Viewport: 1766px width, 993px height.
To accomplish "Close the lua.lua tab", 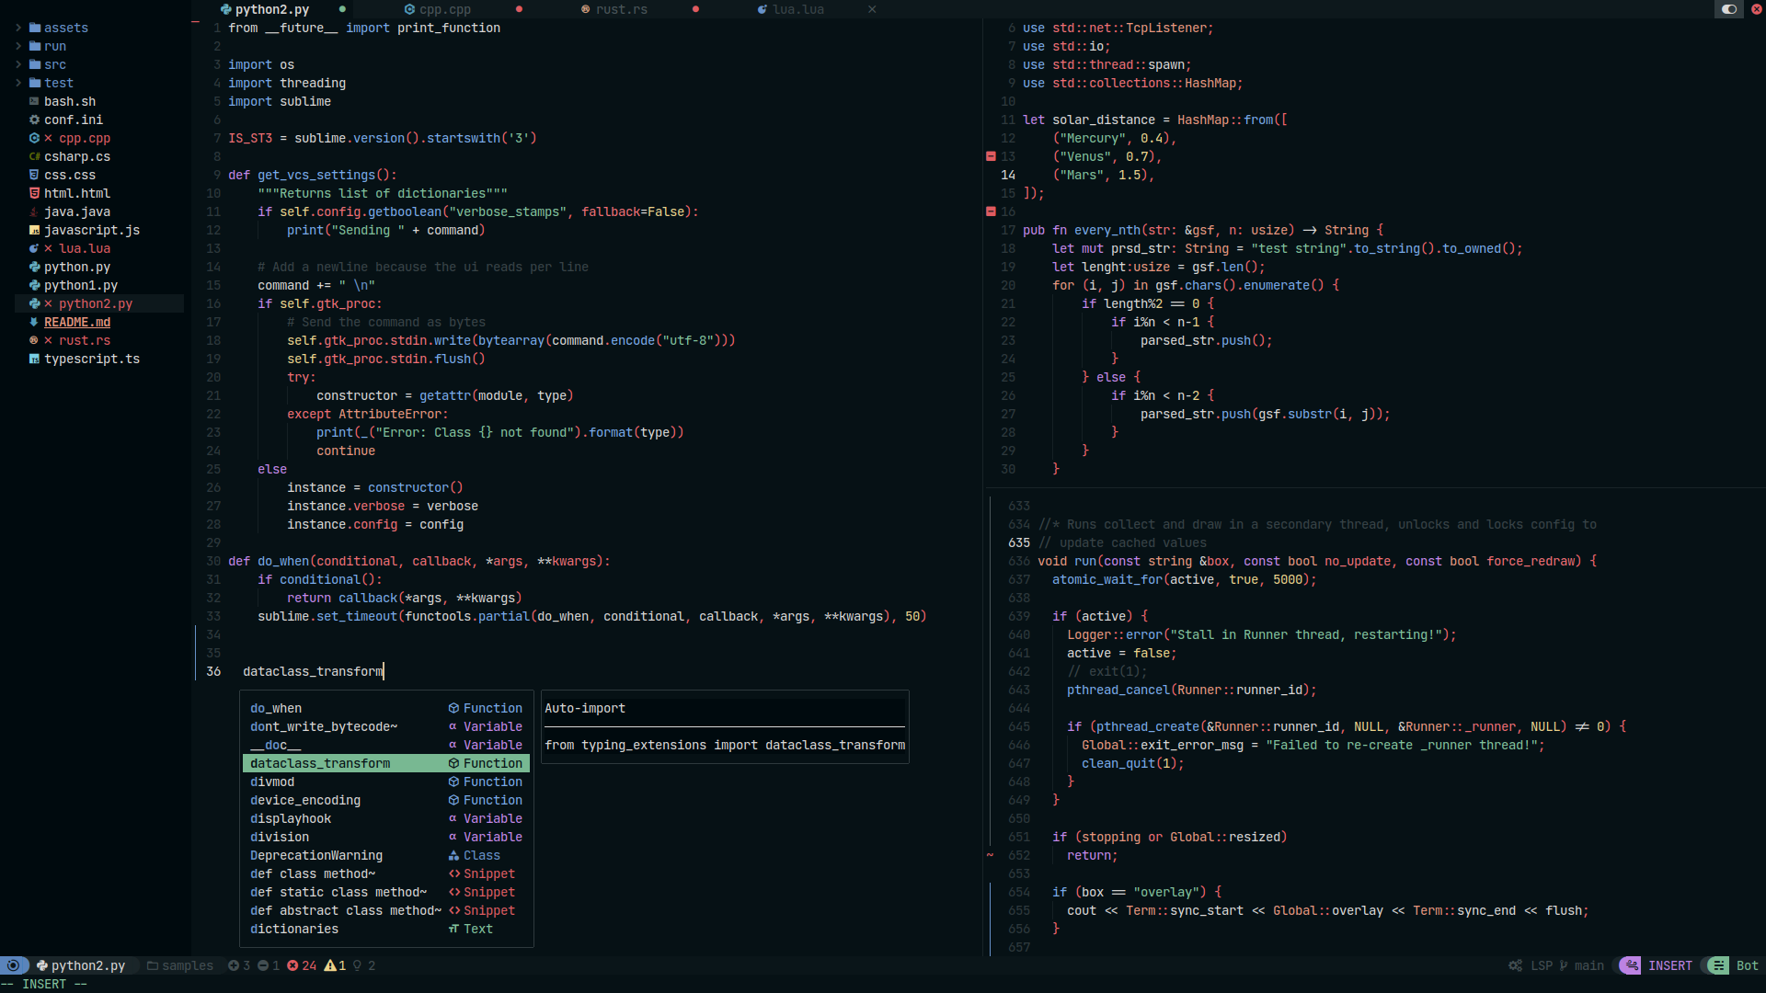I will coord(872,9).
